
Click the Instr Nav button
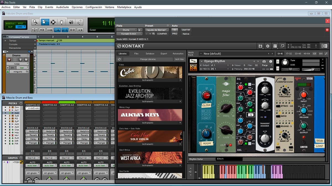180,59
